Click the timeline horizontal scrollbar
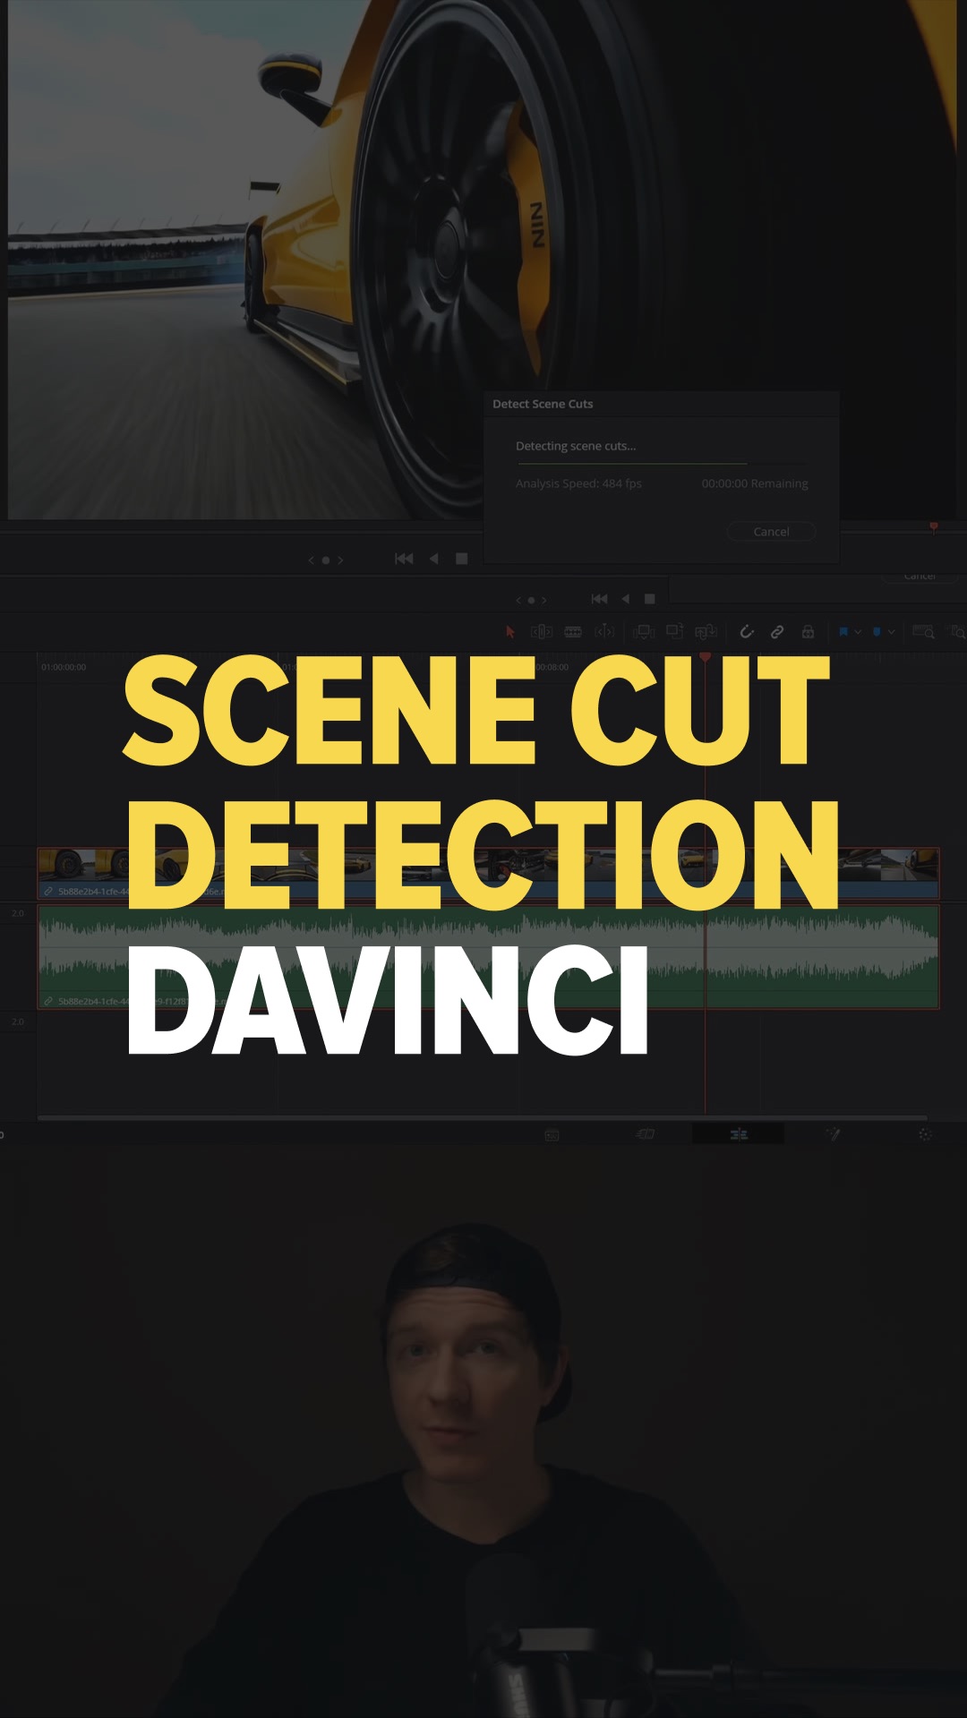The height and width of the screenshot is (1718, 967). click(x=482, y=1118)
